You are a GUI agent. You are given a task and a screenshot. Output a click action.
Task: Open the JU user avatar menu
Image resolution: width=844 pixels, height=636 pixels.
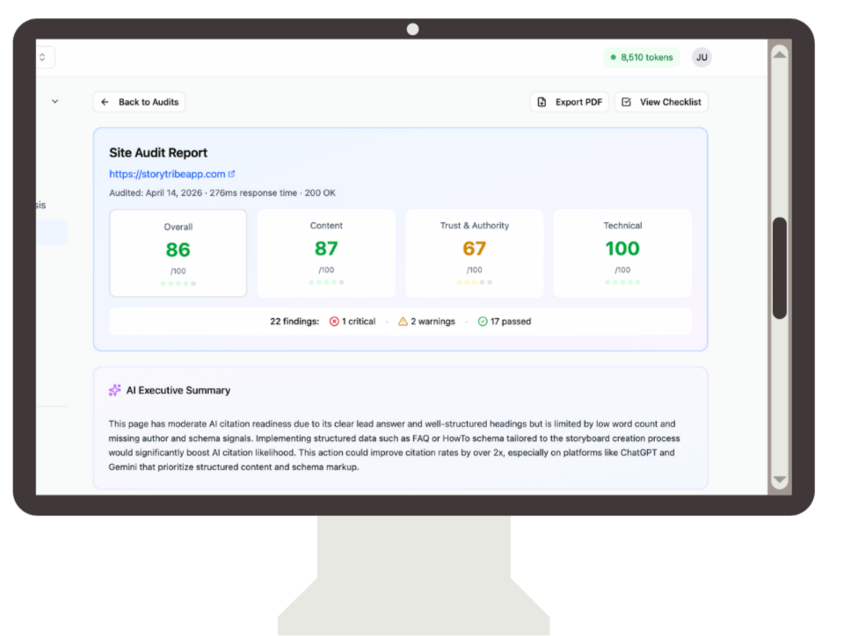(x=702, y=58)
